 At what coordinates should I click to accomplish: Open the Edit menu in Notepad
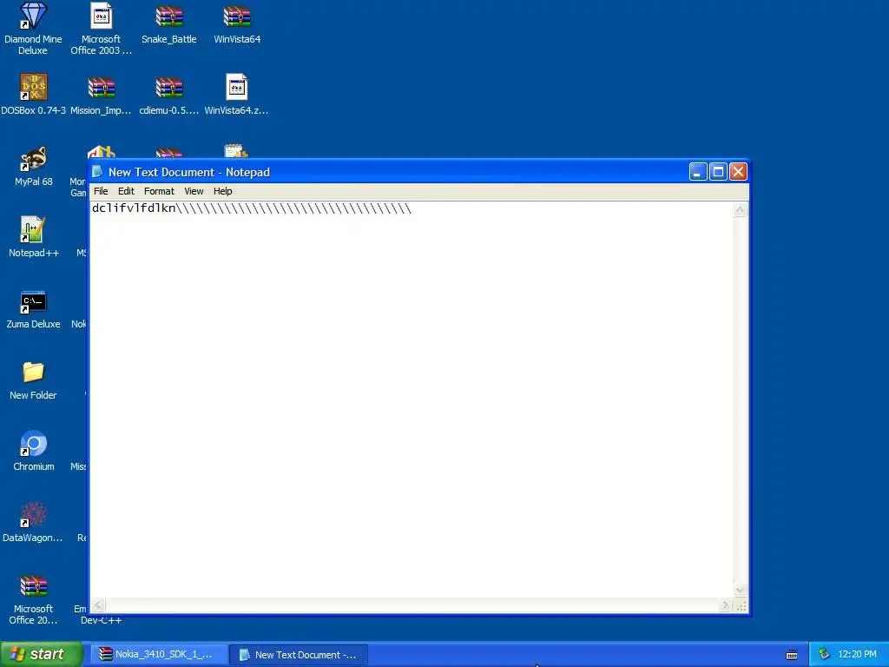pos(126,191)
